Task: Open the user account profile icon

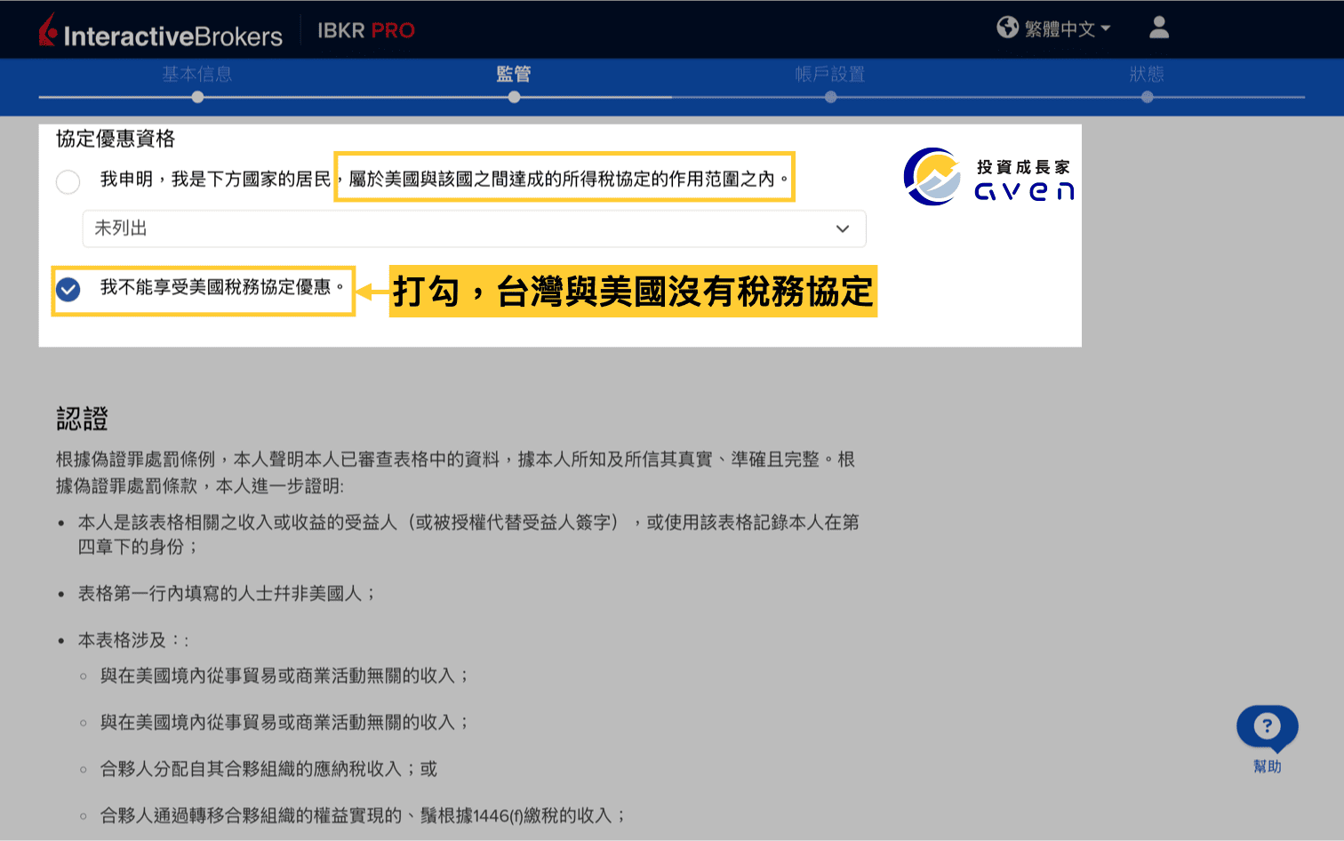Action: click(1158, 28)
